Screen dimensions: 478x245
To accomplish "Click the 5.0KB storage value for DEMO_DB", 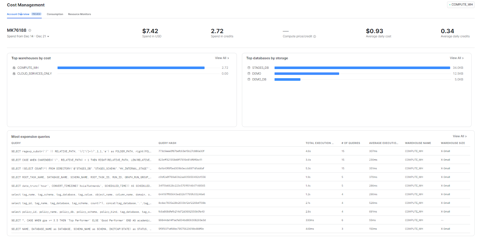I will (x=459, y=79).
